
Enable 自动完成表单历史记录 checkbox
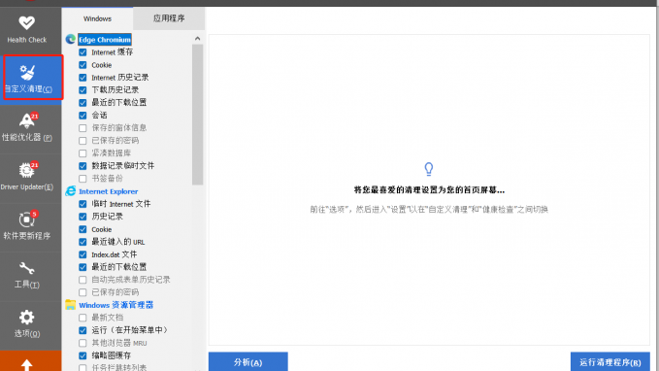tap(82, 280)
